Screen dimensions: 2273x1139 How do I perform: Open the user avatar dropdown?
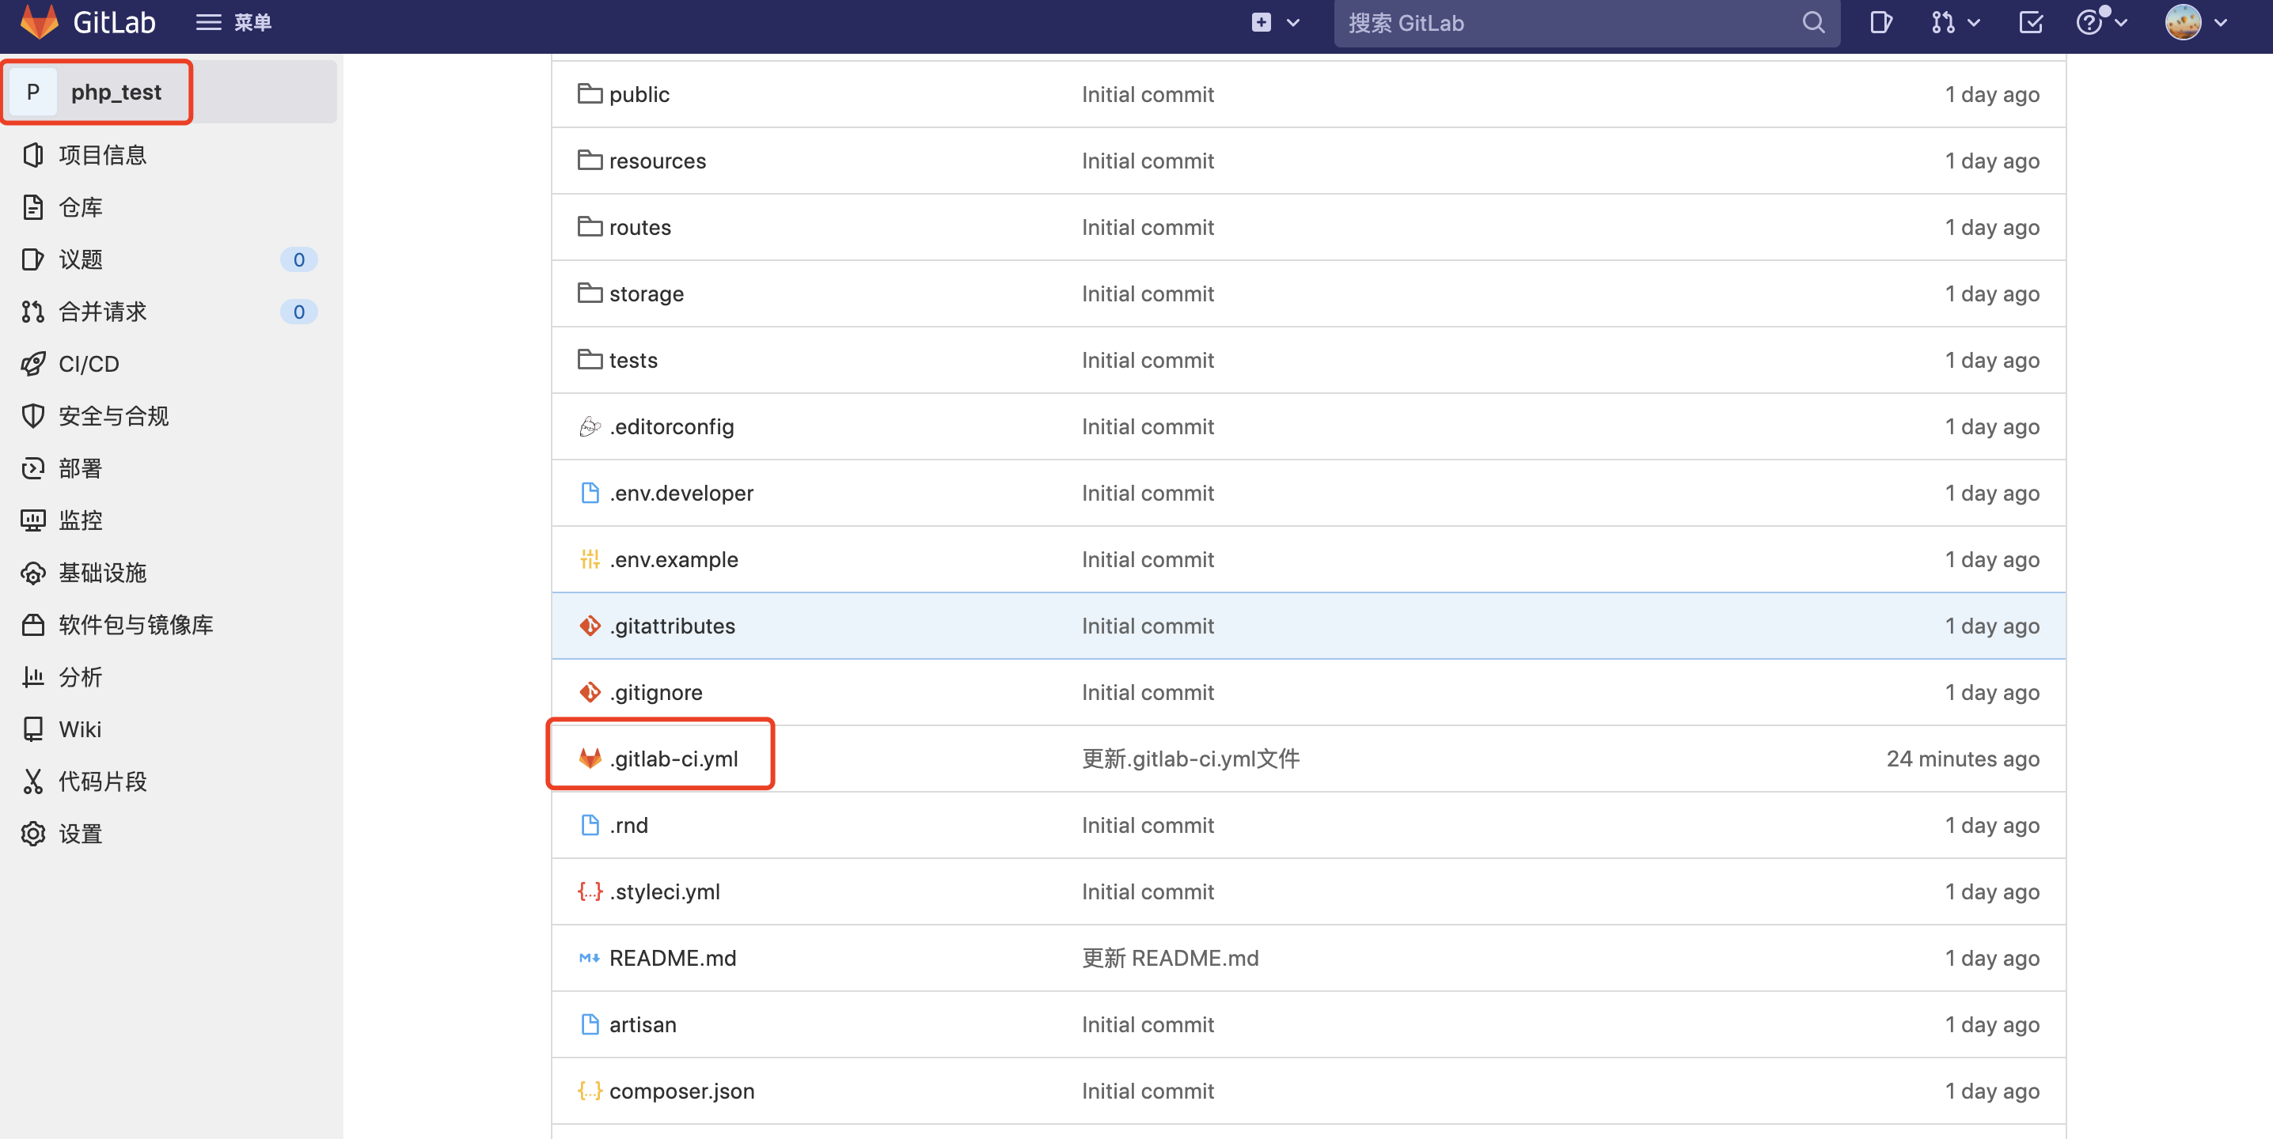tap(2188, 22)
